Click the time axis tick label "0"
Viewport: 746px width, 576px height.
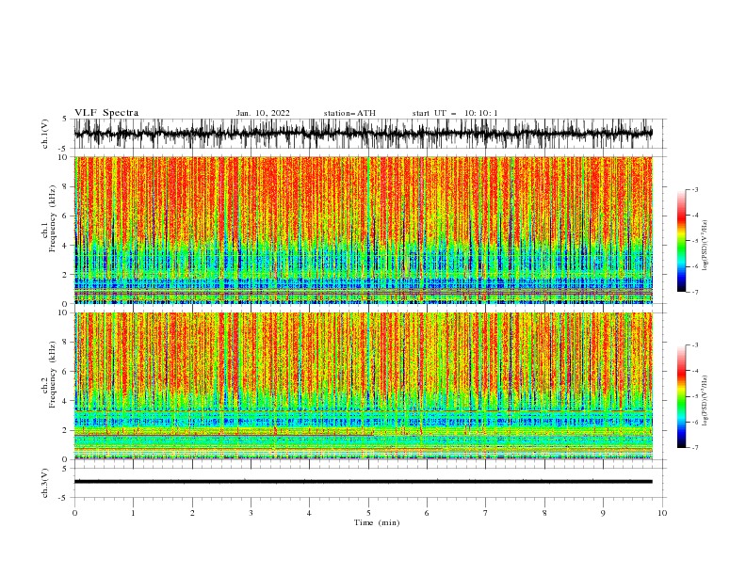pyautogui.click(x=74, y=513)
